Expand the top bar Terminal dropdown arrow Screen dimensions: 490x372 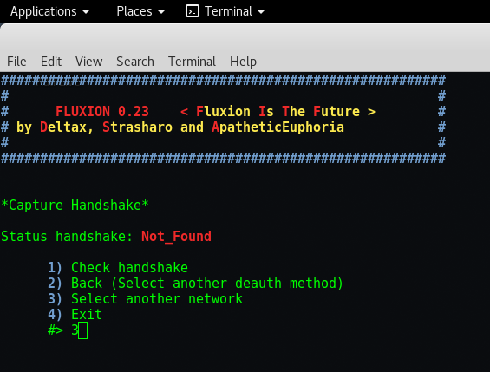point(261,12)
